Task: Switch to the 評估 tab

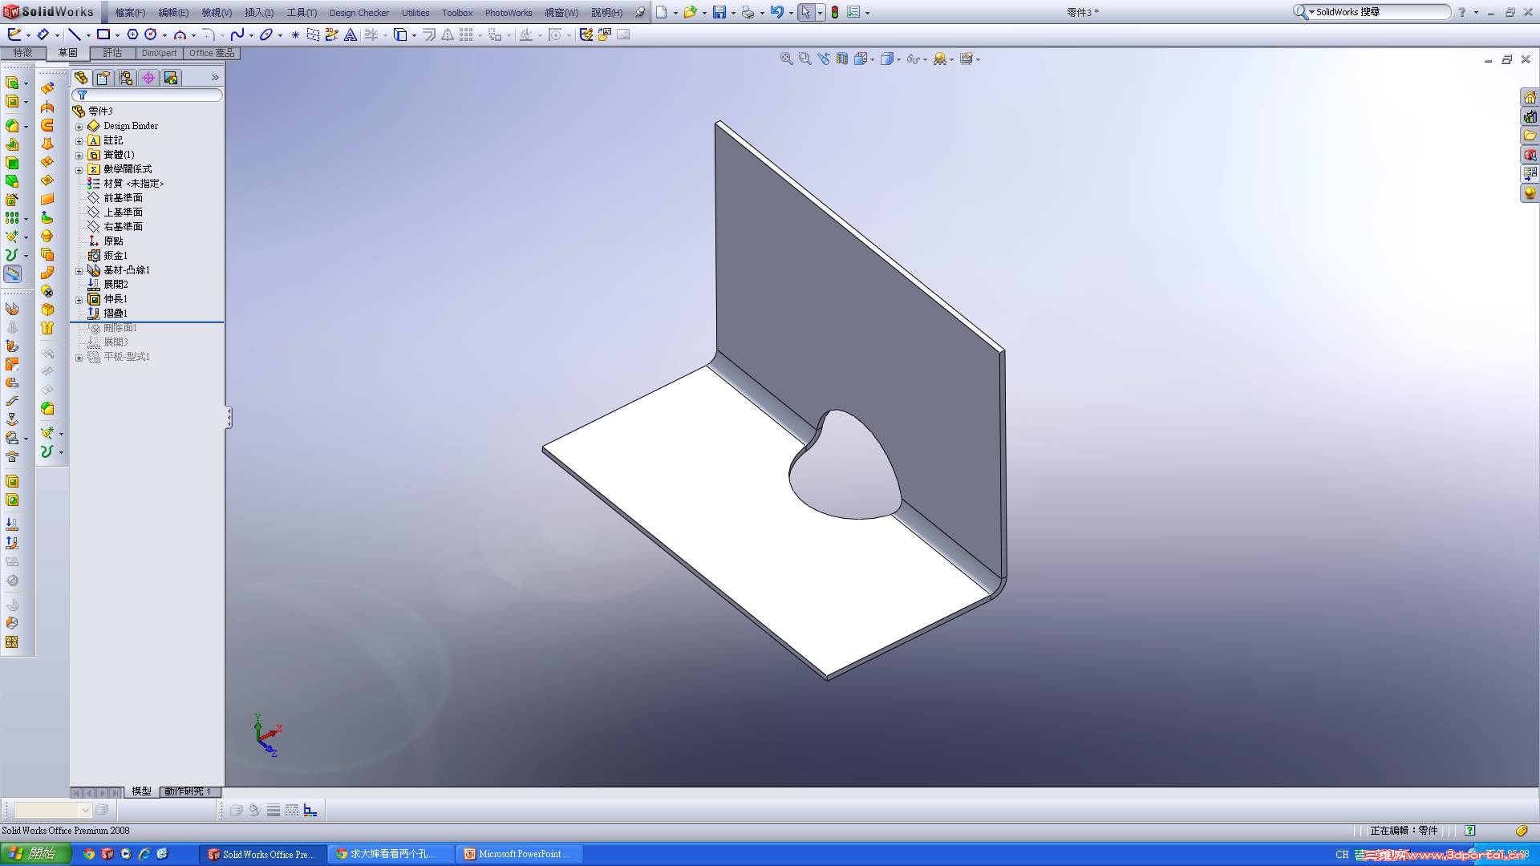Action: (112, 53)
